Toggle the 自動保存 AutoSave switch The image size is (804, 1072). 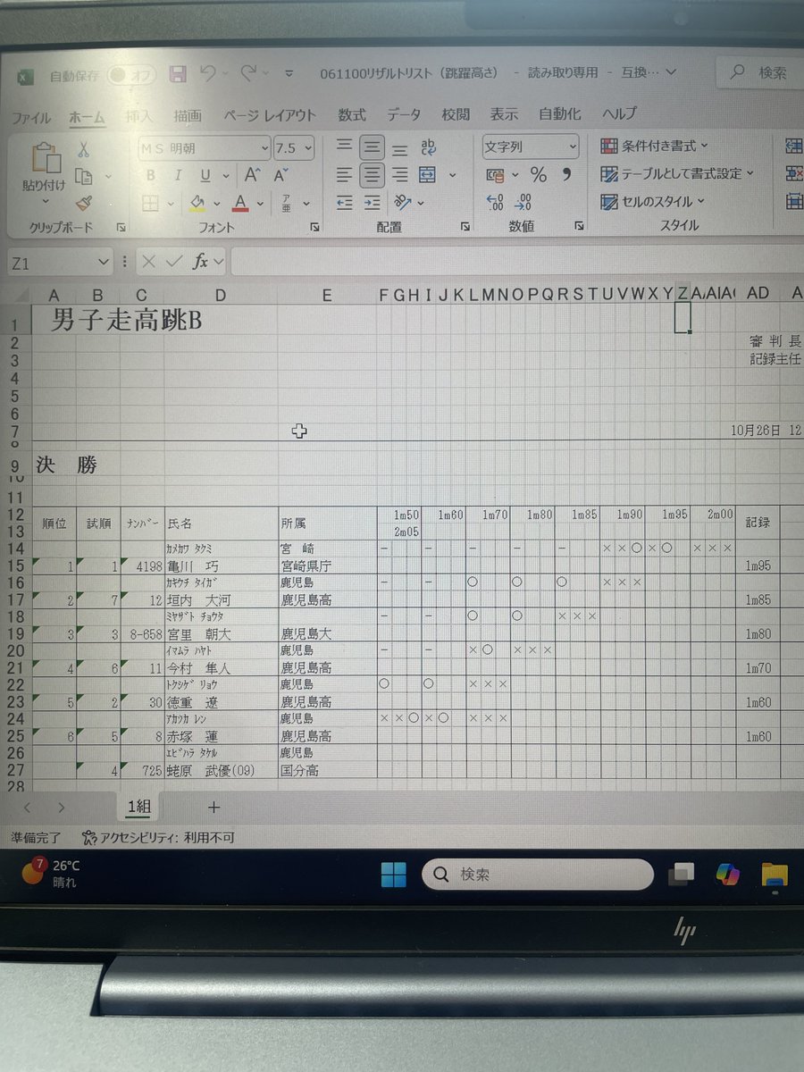[x=130, y=75]
